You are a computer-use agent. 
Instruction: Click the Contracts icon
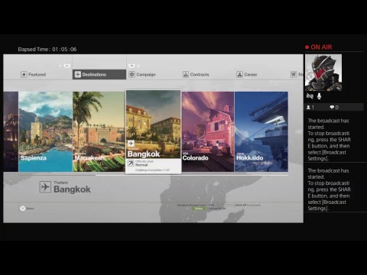pyautogui.click(x=186, y=74)
